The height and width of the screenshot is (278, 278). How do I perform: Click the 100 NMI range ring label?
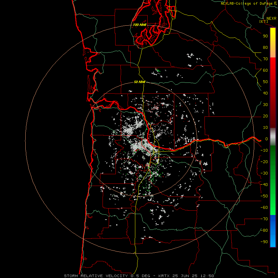click(140, 25)
